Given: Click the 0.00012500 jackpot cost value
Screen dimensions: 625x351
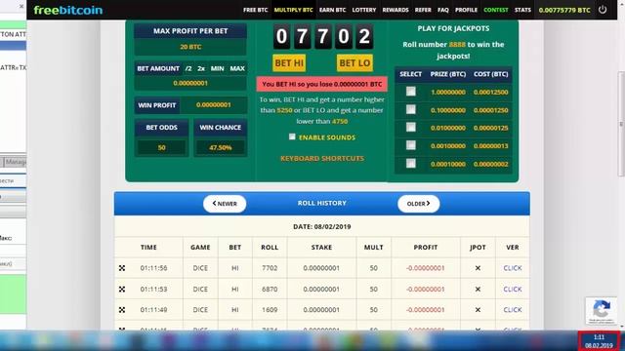Looking at the screenshot, I should 490,92.
